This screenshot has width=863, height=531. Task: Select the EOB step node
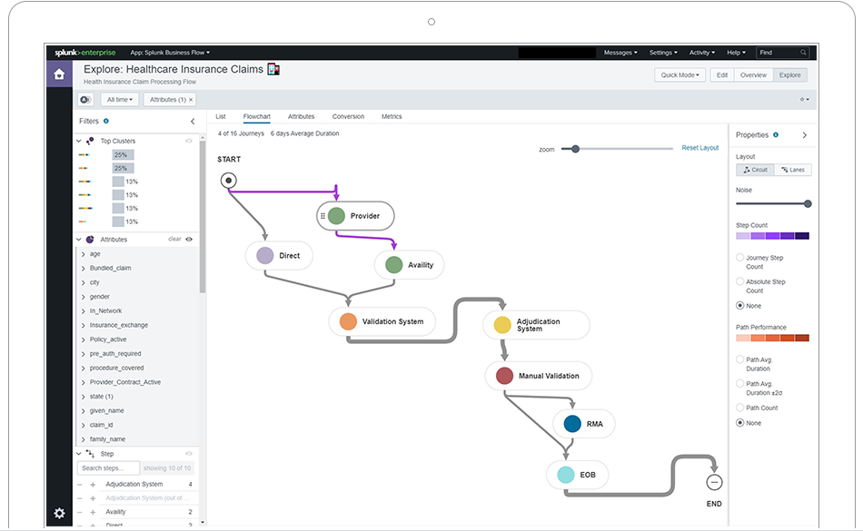(x=578, y=475)
